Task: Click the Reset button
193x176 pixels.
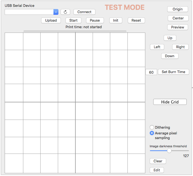Action: coord(136,21)
